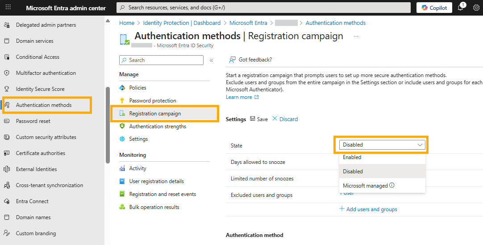This screenshot has height=245, width=483.
Task: Click the Authentication strengths shield icon
Action: pyautogui.click(x=122, y=127)
